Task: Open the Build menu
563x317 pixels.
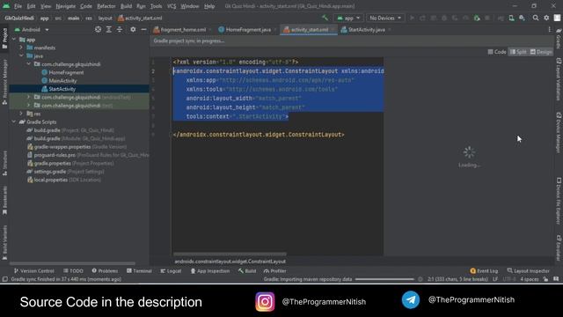Action: [x=126, y=6]
